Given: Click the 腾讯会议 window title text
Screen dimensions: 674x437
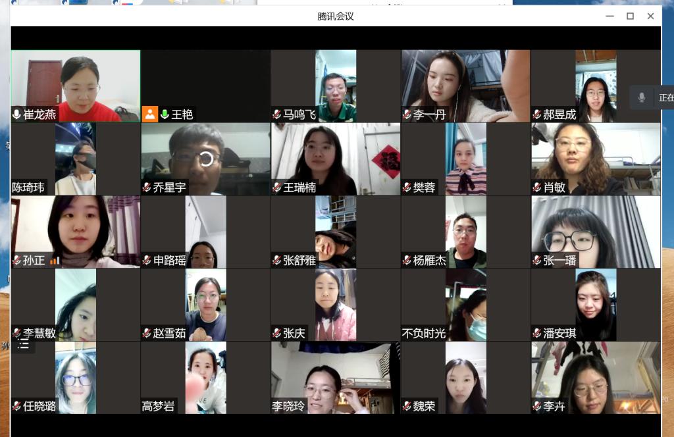Looking at the screenshot, I should (336, 16).
